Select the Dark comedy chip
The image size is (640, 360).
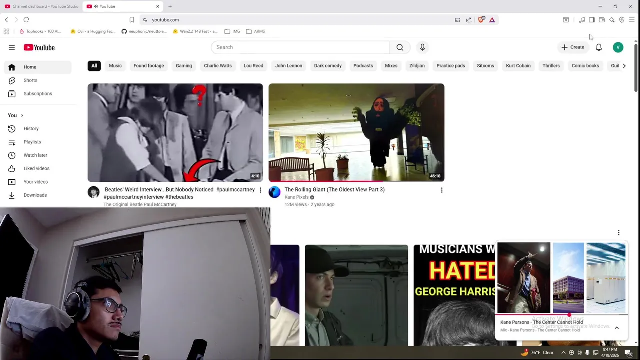[328, 66]
